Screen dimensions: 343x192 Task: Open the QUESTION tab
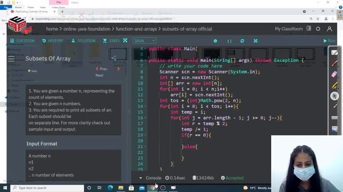pyautogui.click(x=23, y=41)
